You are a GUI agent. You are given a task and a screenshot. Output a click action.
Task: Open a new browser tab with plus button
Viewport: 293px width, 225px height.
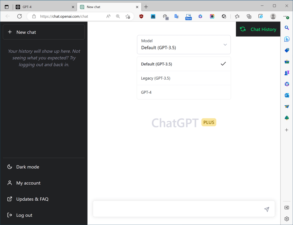tap(146, 7)
